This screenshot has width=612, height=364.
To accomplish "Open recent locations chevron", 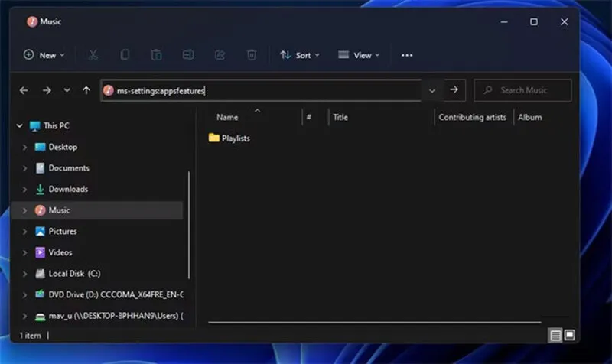I will (x=67, y=90).
